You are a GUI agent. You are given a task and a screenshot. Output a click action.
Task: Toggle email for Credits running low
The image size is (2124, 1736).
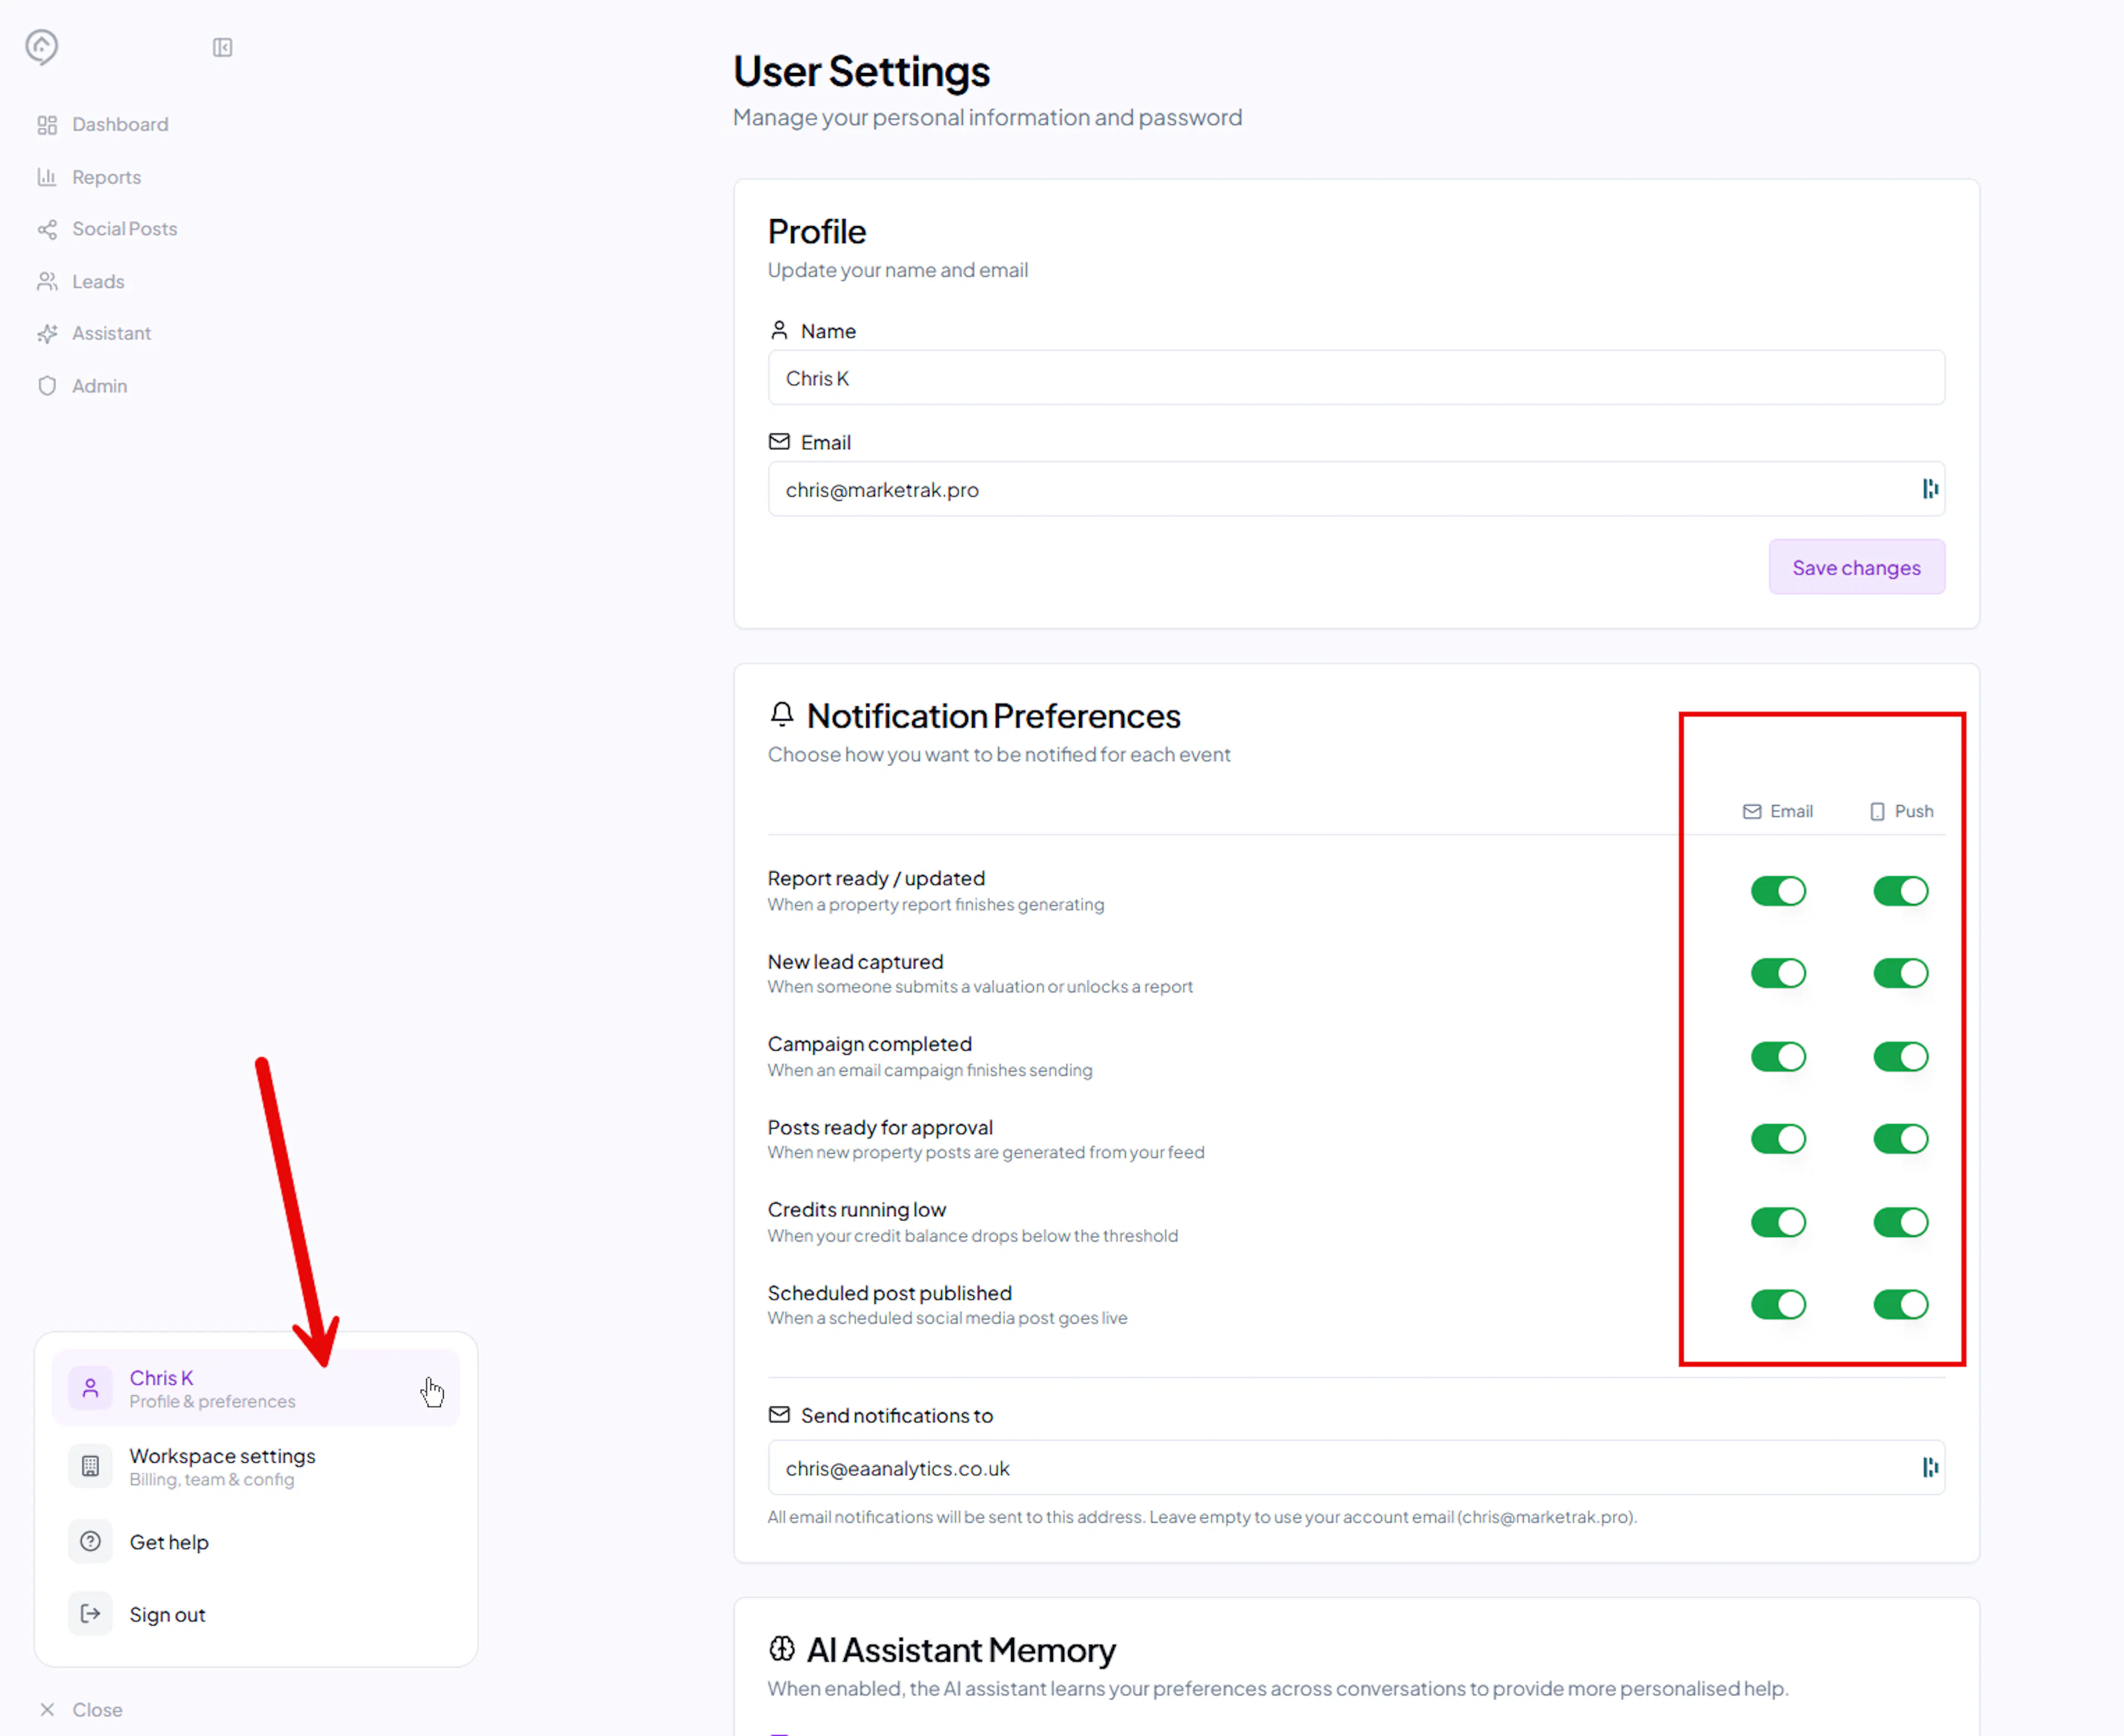[1777, 1222]
